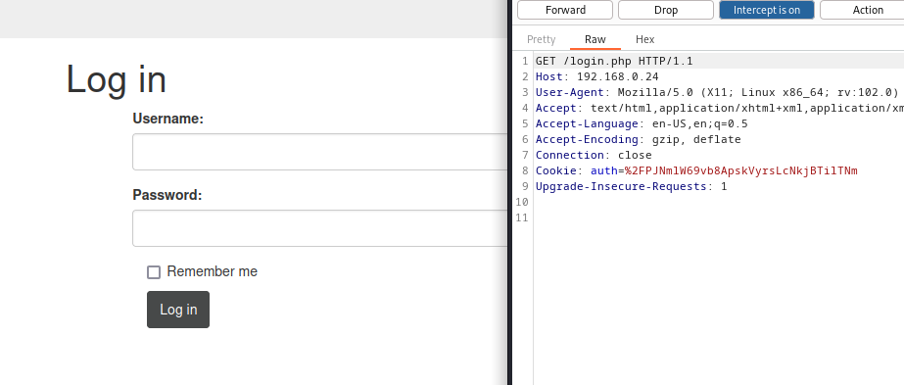Click the Username: label
This screenshot has height=385, width=904.
click(168, 119)
